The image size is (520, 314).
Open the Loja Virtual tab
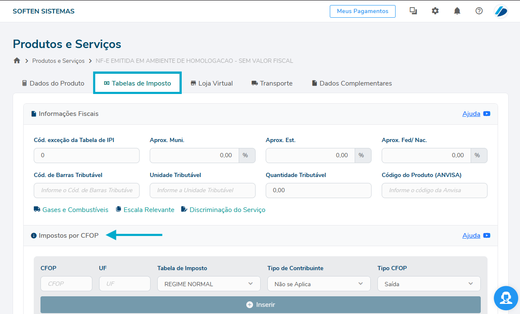pos(212,83)
